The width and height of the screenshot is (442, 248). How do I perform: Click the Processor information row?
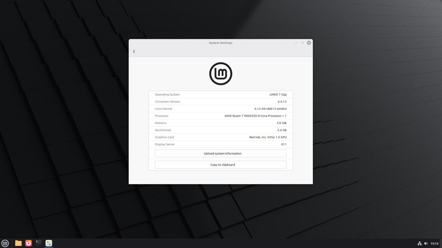click(221, 116)
